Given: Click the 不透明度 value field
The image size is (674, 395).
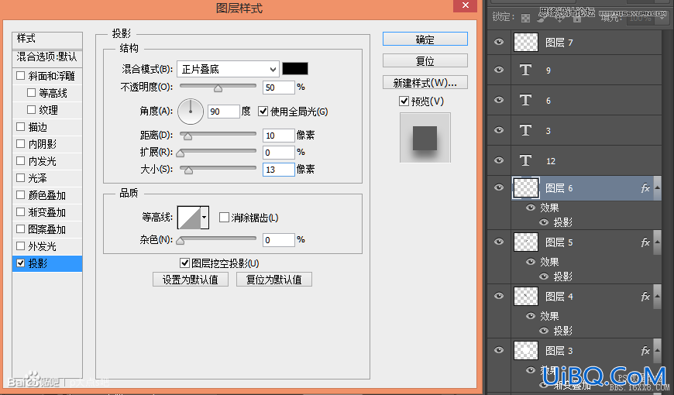Looking at the screenshot, I should click(279, 88).
